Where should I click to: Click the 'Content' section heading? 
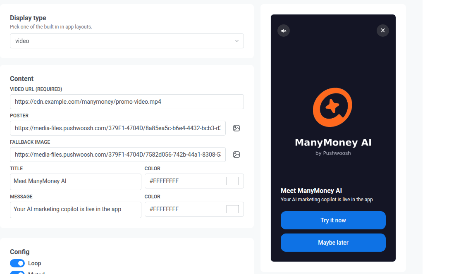22,79
